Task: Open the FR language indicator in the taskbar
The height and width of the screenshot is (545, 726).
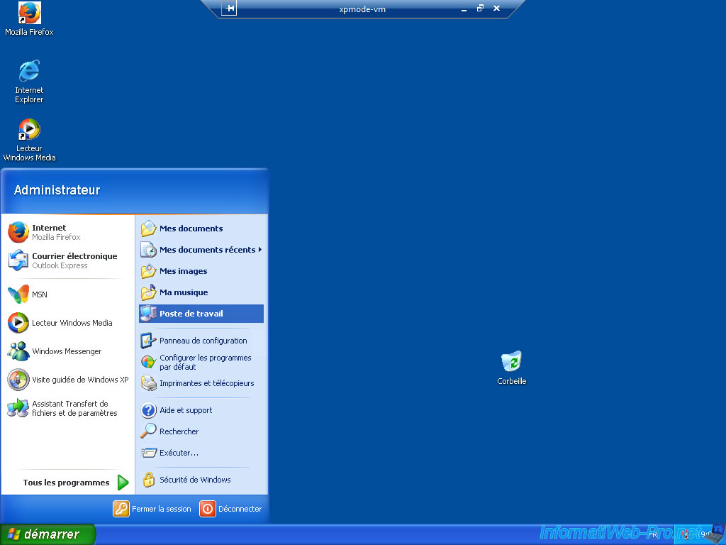Action: click(653, 535)
